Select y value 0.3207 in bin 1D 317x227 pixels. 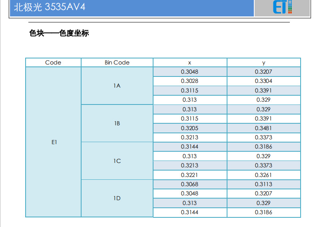[263, 194]
